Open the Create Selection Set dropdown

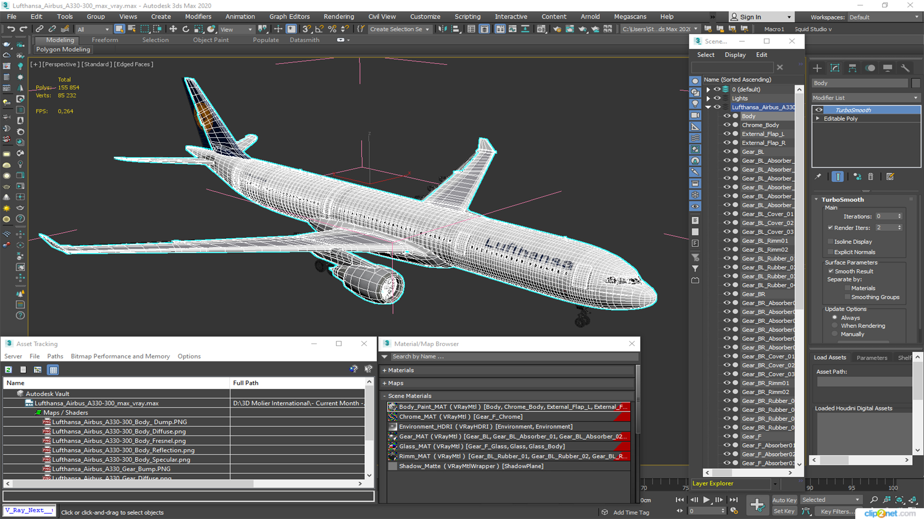(x=399, y=29)
